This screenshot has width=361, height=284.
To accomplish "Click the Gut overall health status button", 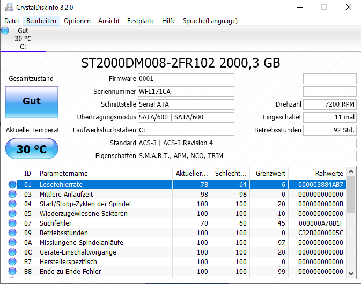I will [32, 102].
